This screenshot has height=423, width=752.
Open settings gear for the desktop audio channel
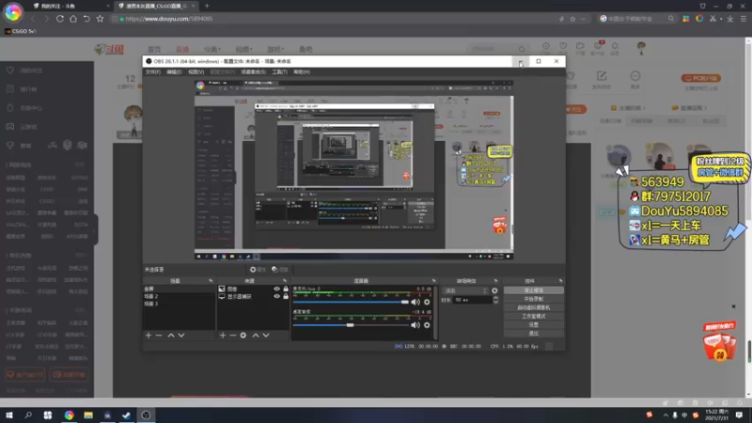(x=427, y=324)
